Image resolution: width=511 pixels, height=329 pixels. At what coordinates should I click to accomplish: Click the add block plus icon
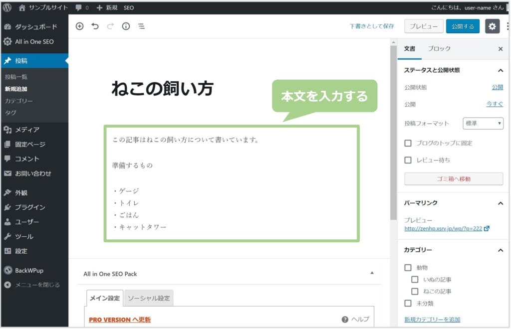click(79, 26)
